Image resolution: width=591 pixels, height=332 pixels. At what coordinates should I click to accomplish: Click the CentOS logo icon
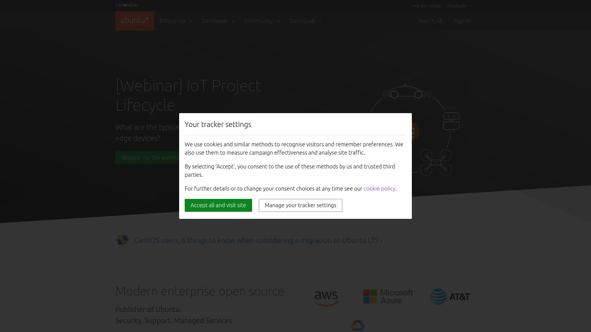(x=122, y=240)
